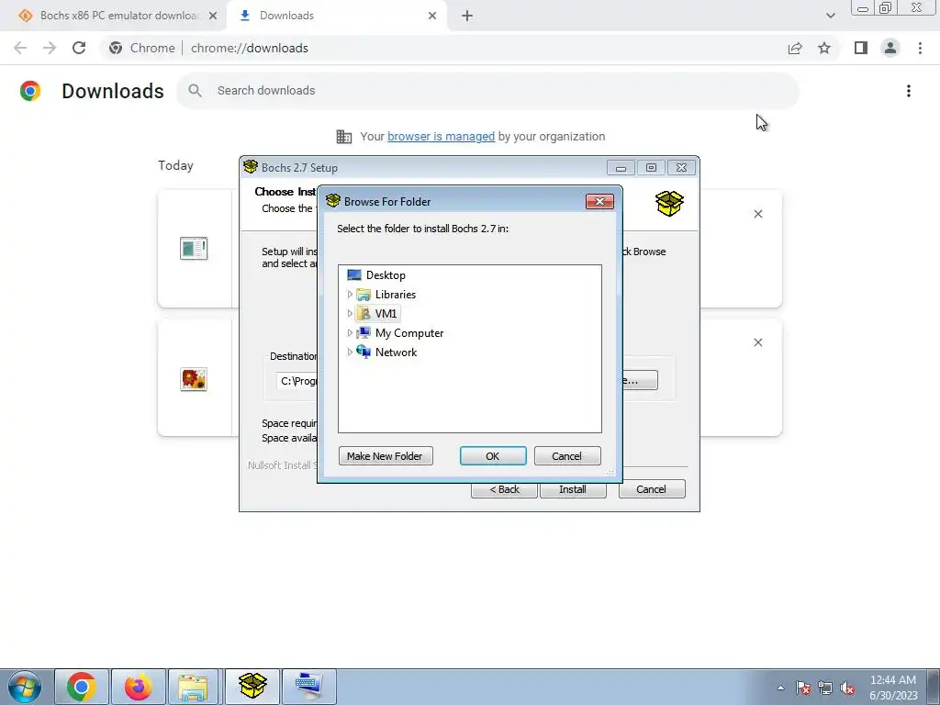Remove first download from list
Image resolution: width=940 pixels, height=705 pixels.
758,214
